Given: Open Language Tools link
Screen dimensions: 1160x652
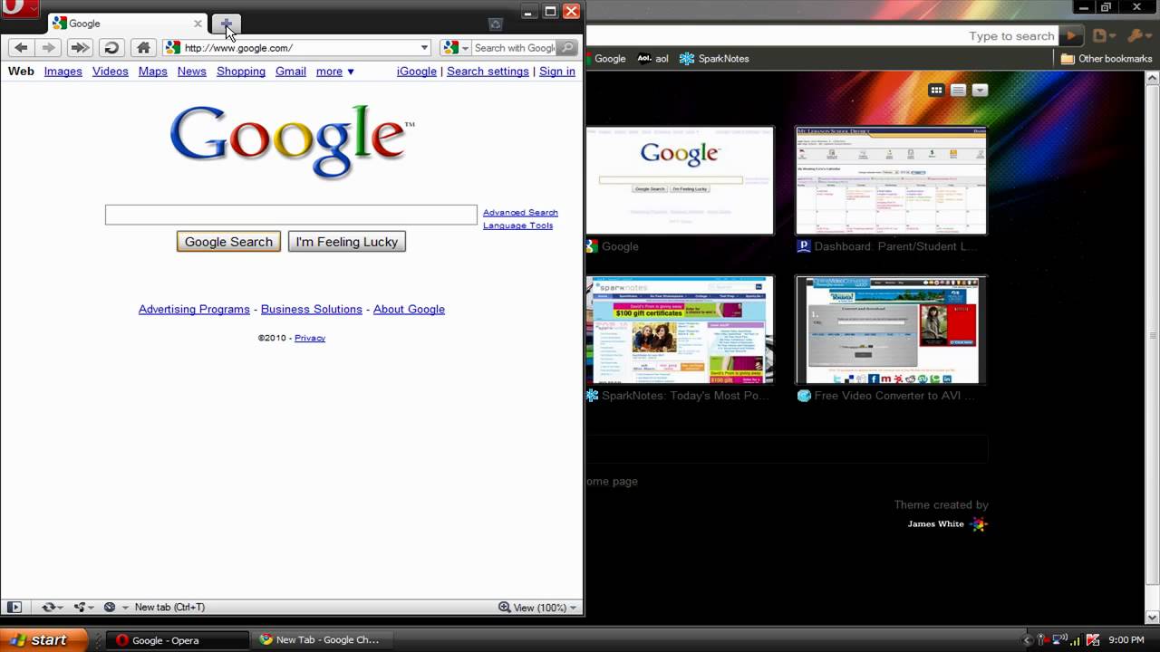Looking at the screenshot, I should pos(517,225).
